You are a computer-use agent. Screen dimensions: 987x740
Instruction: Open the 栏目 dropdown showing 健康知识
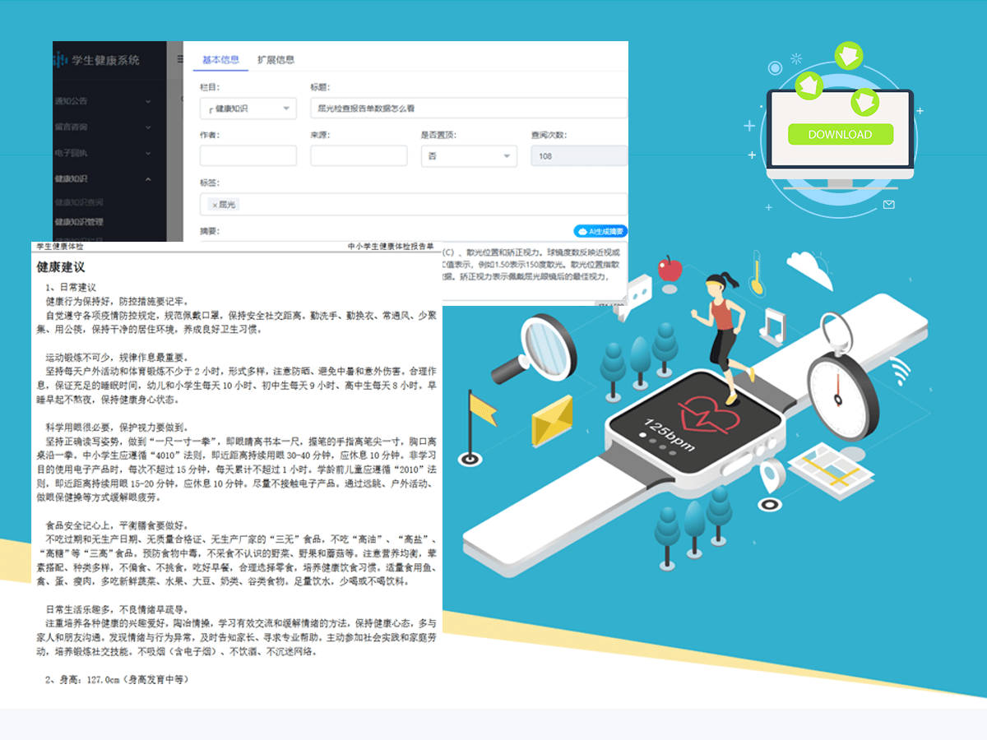click(x=248, y=109)
